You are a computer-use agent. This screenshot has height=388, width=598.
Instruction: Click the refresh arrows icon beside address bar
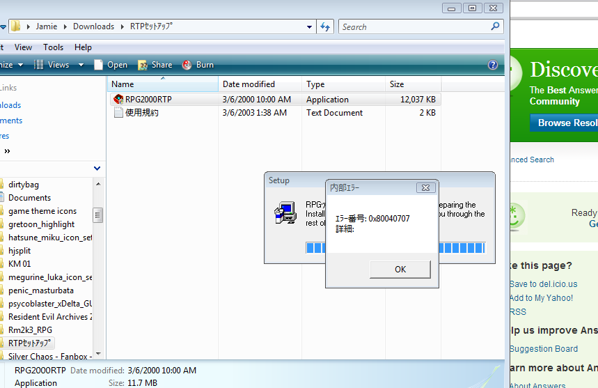(x=325, y=26)
